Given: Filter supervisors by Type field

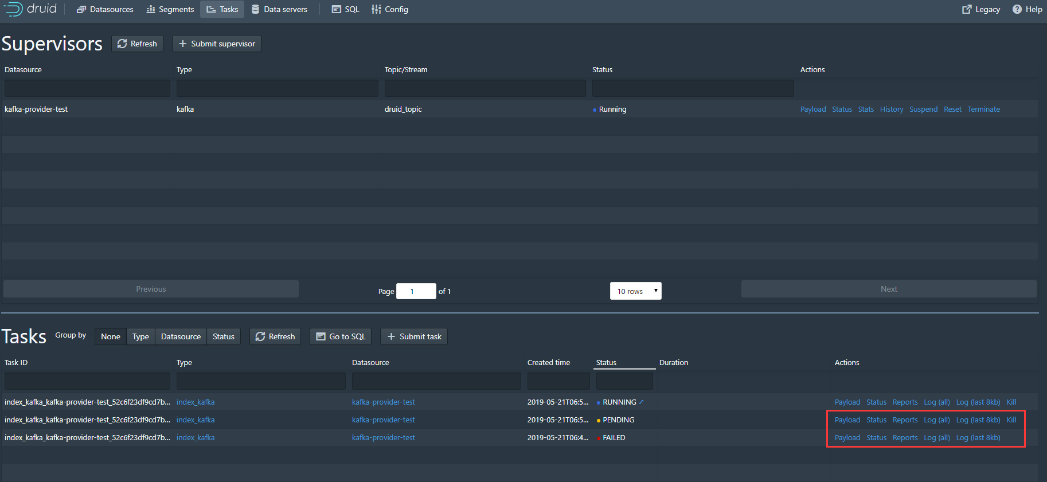Looking at the screenshot, I should (x=277, y=88).
